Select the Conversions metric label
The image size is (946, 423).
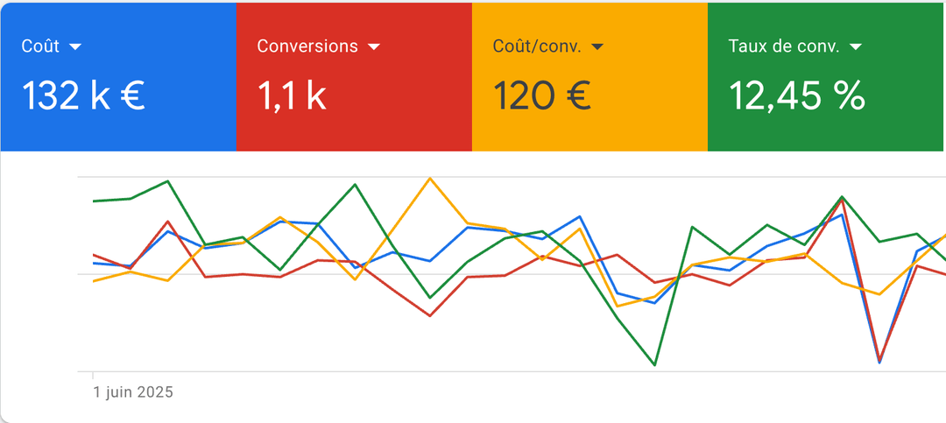(307, 46)
